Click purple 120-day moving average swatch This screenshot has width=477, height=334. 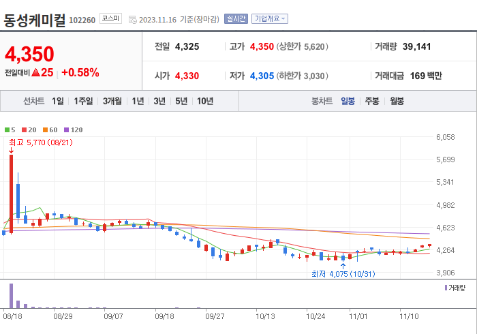click(x=66, y=130)
